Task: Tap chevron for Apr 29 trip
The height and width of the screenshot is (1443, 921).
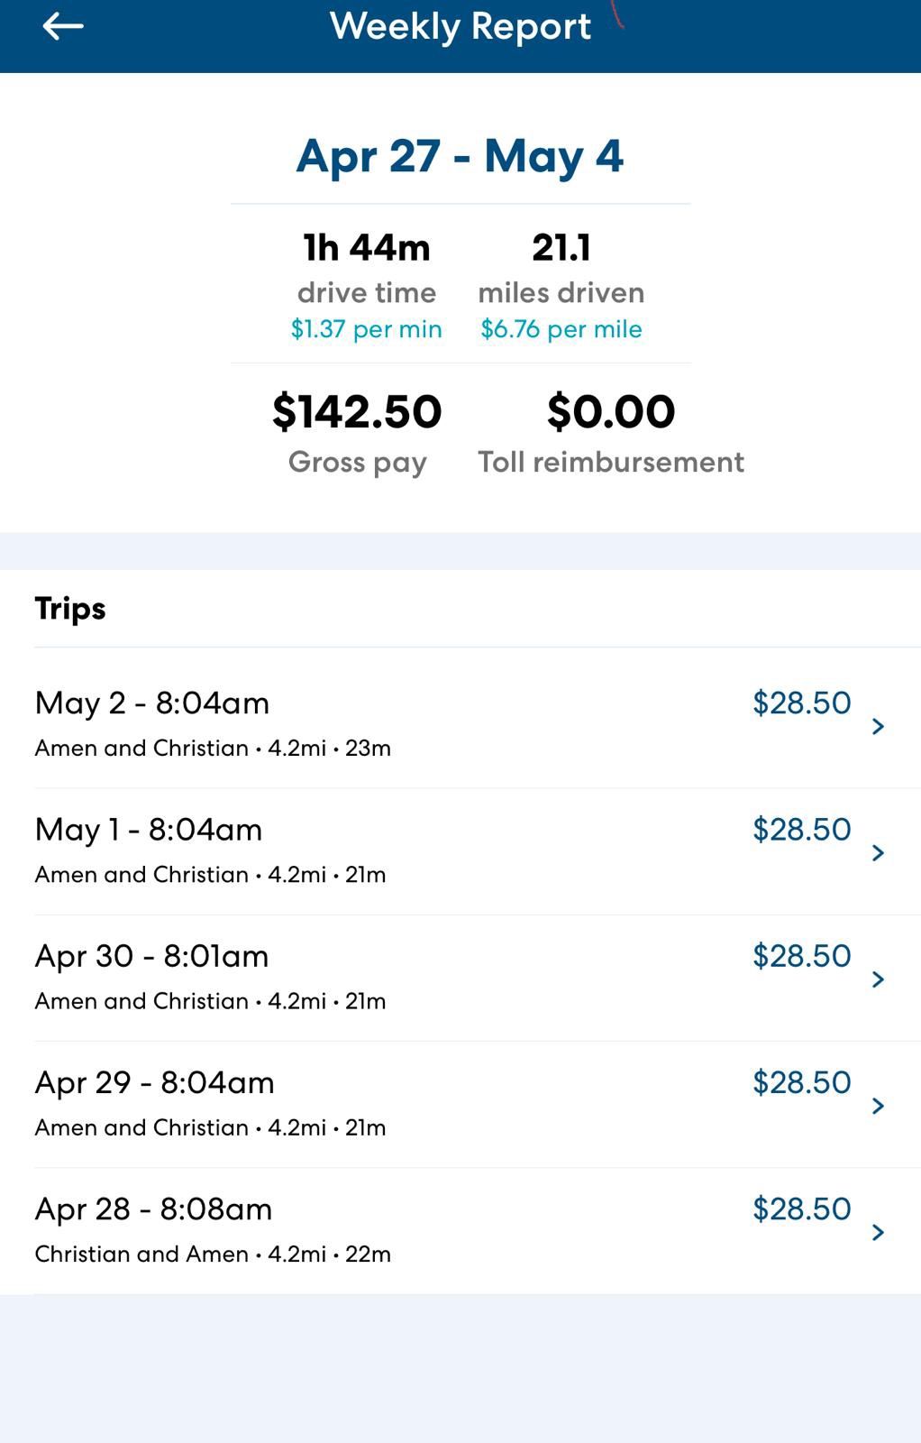Action: coord(878,1106)
